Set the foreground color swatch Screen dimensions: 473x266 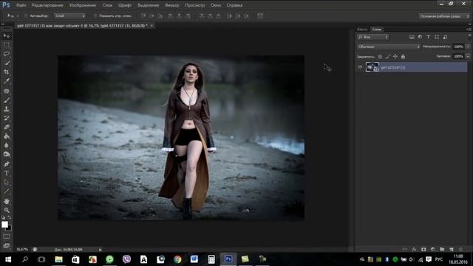click(4, 225)
